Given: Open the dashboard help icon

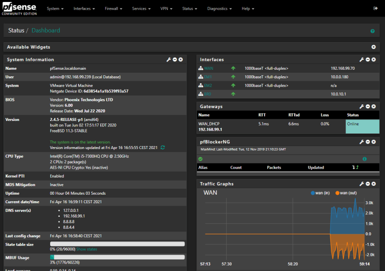Looking at the screenshot, I should tap(372, 31).
